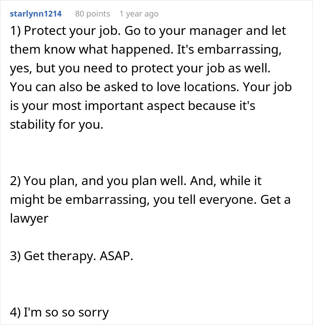Click the word 'therapy' in point three
The image size is (313, 325).
point(72,256)
